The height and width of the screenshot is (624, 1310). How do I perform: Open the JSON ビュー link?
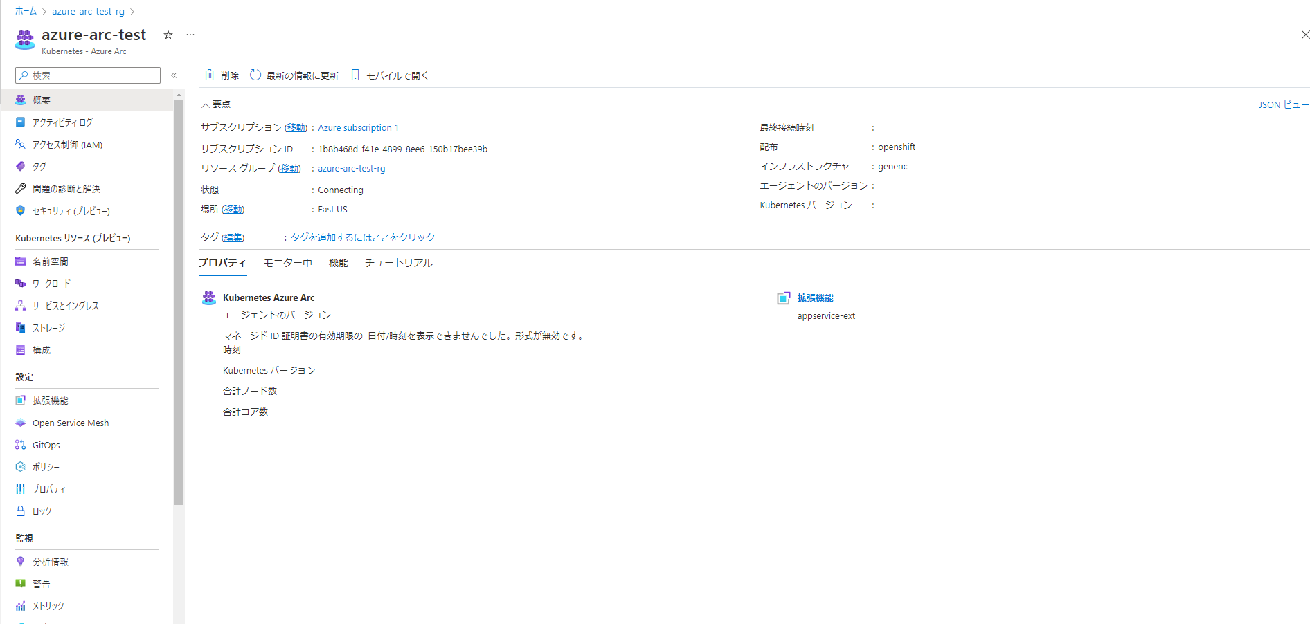[1284, 105]
